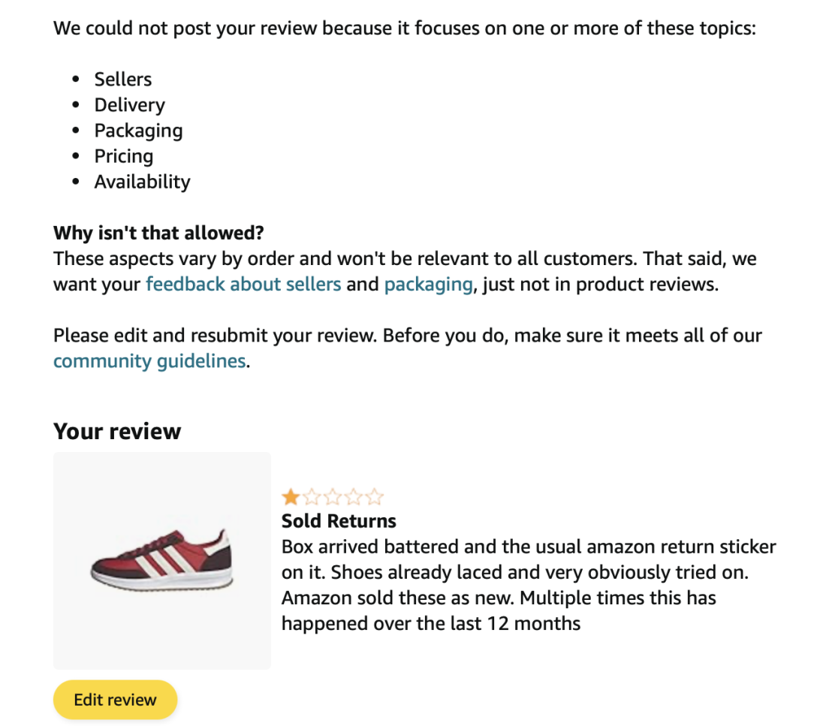
Task: Click the red sneaker product thumbnail
Action: [162, 560]
